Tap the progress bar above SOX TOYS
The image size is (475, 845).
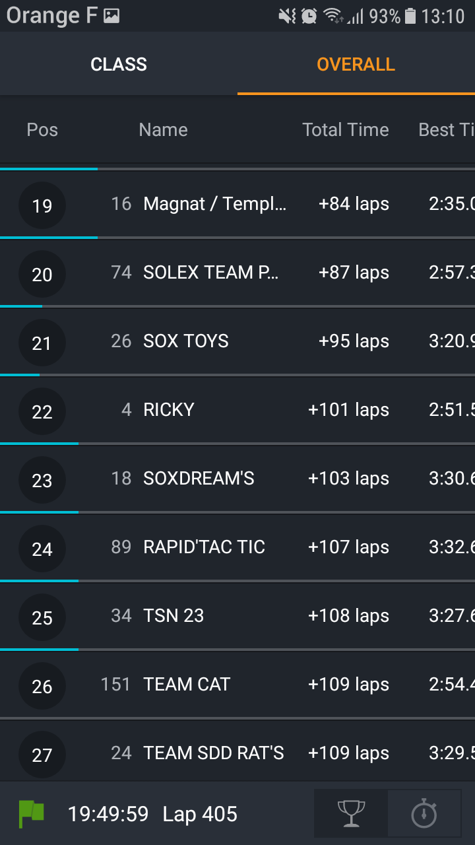[237, 306]
